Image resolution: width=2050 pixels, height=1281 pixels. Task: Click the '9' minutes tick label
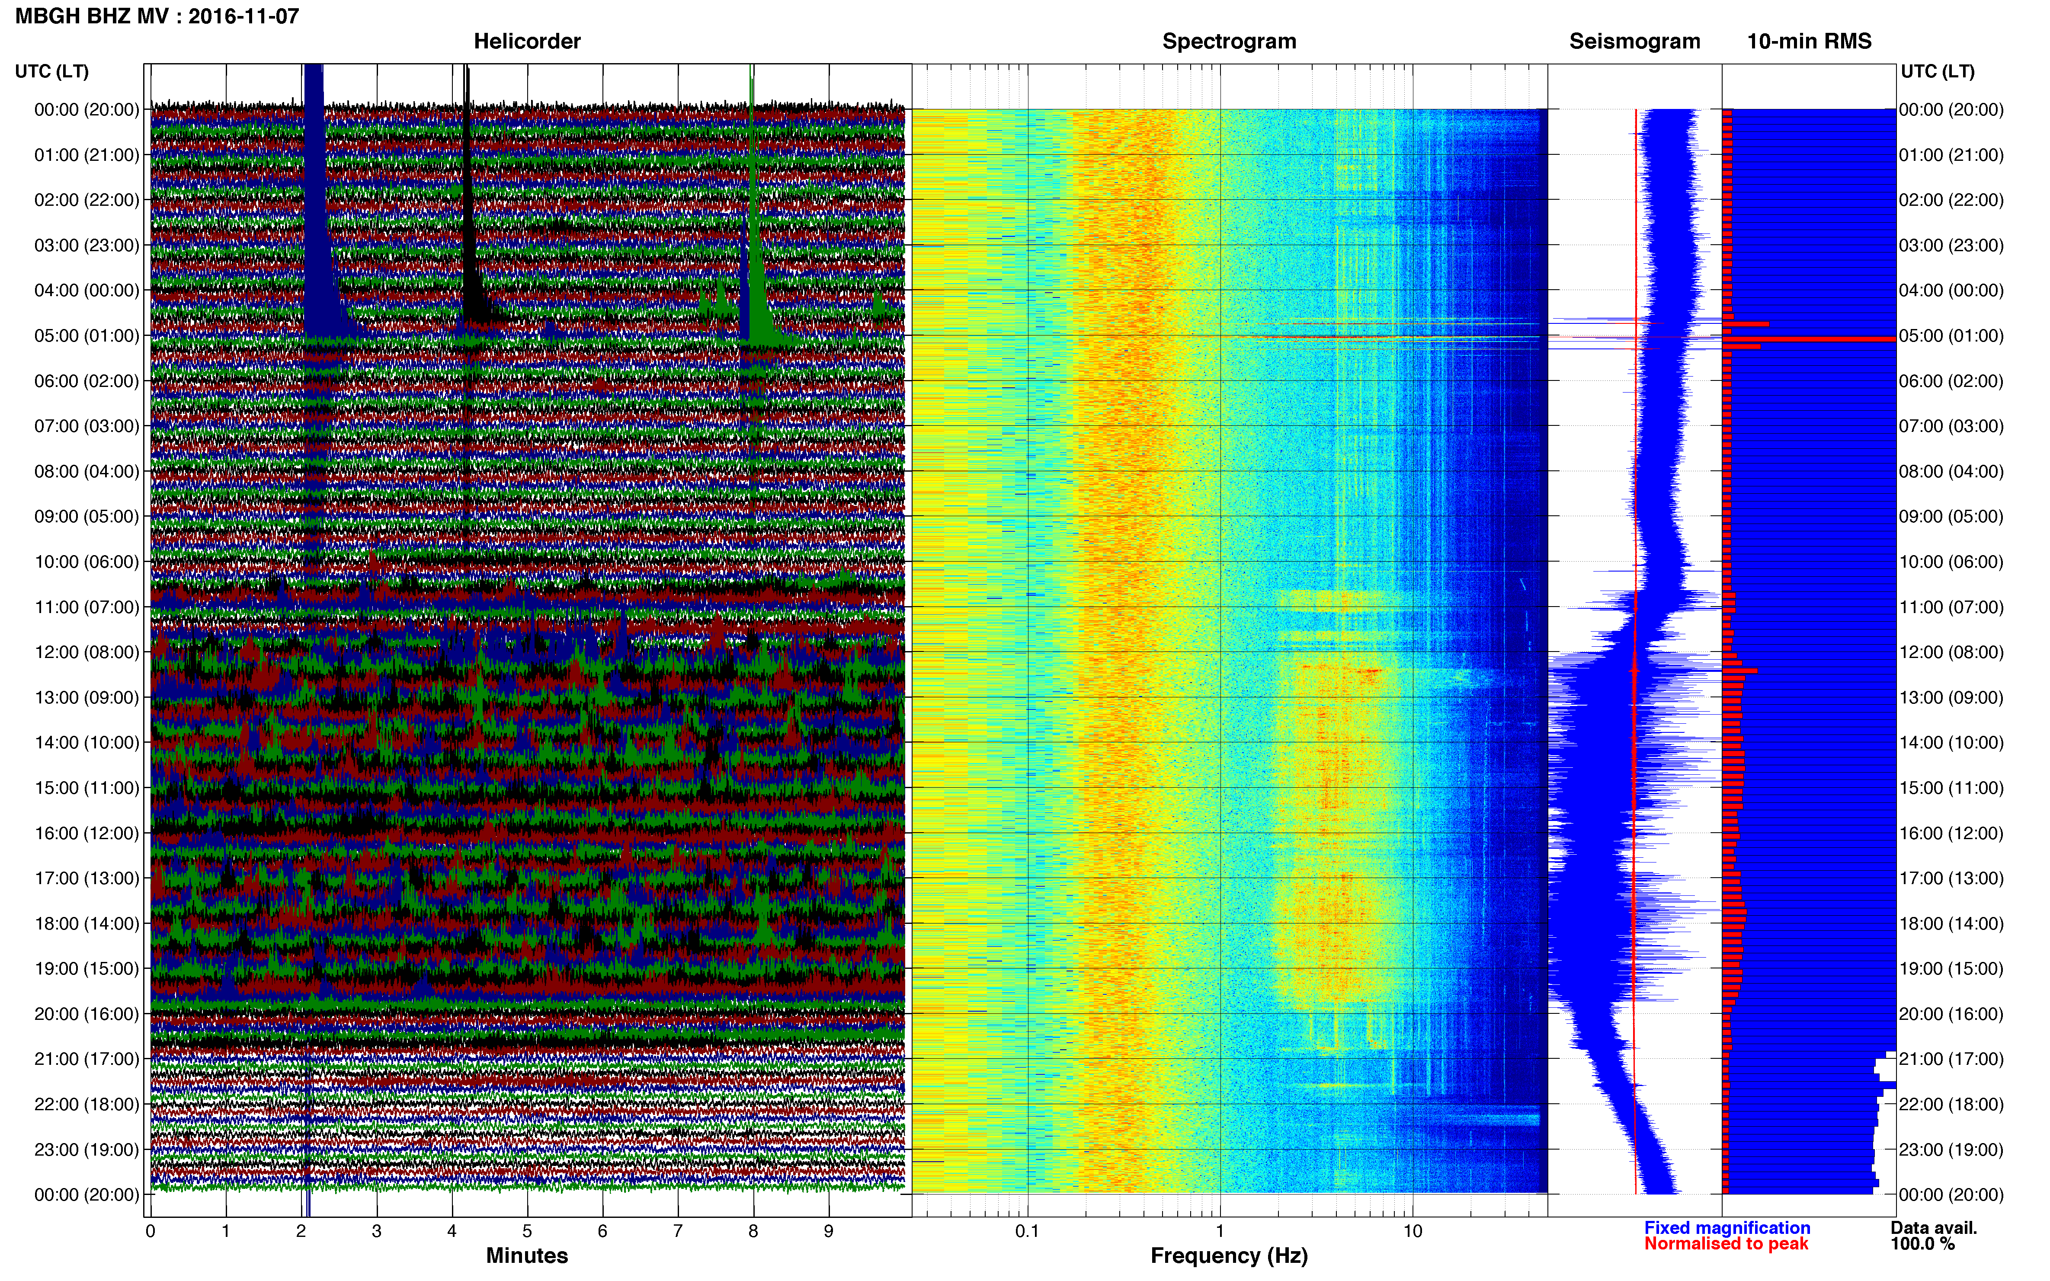tap(829, 1231)
